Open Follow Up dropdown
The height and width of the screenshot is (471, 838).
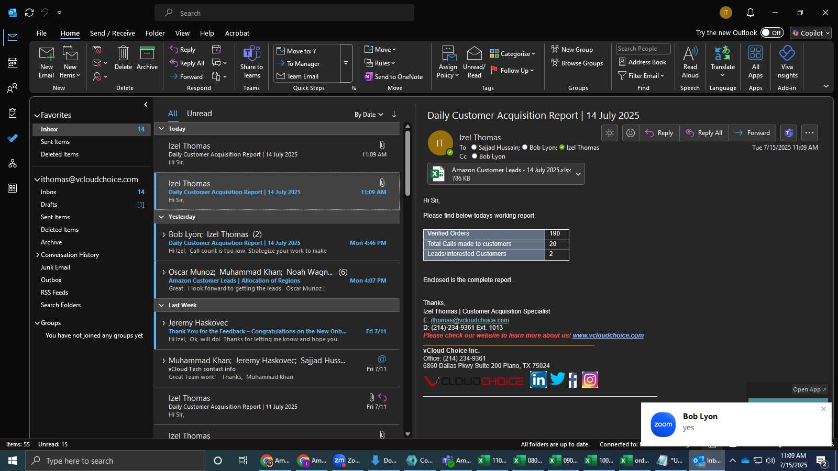click(513, 71)
